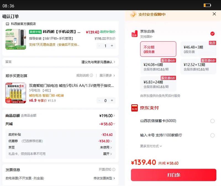
Task: Open the smart lock product thumbnail
Action: [x=12, y=39]
